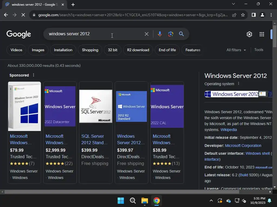Open Windows taskbar search

(133, 201)
